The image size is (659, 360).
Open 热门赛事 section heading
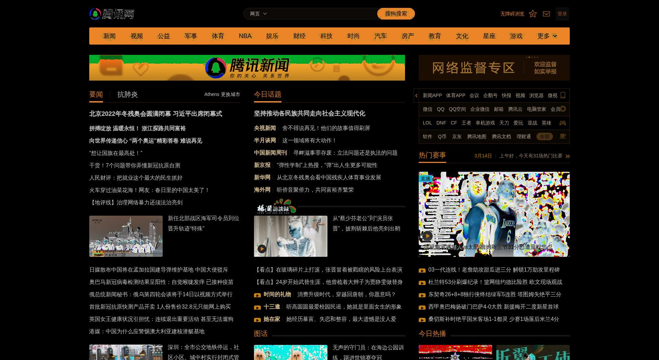(432, 155)
